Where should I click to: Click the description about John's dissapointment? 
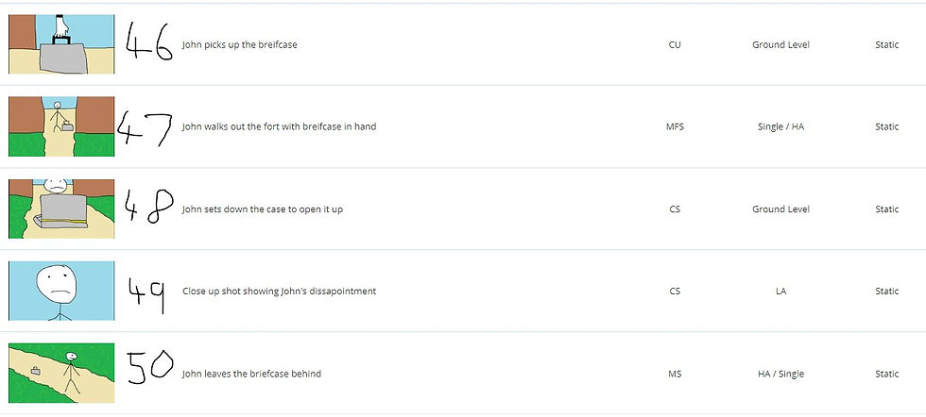[279, 291]
